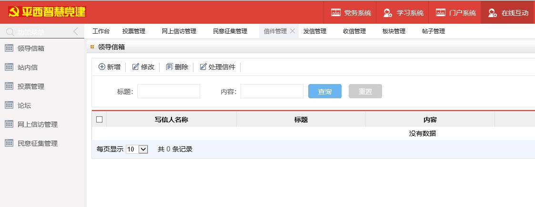
Task: Focus the 内容 input field
Action: [272, 91]
